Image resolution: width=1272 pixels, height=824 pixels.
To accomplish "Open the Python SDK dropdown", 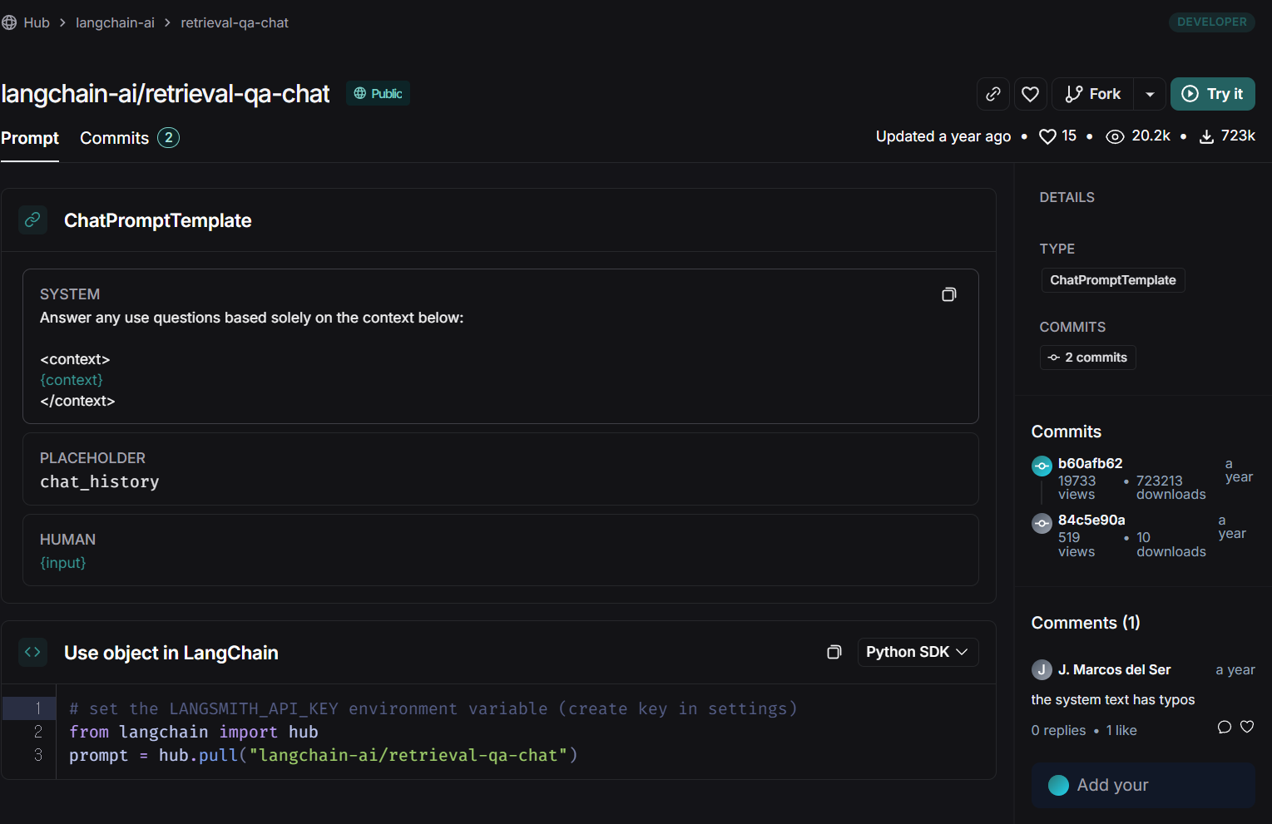I will (918, 652).
